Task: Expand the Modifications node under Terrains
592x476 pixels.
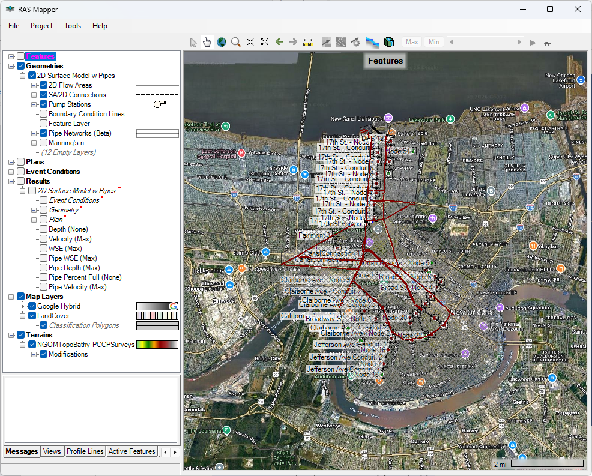Action: point(34,354)
